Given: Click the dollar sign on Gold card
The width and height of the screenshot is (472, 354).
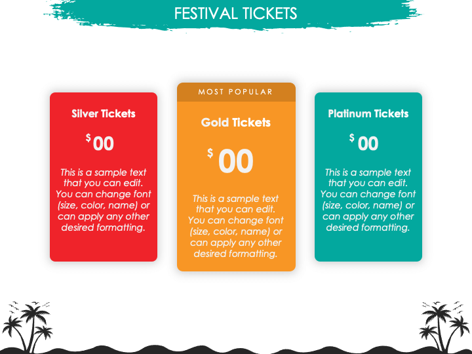Looking at the screenshot, I should pos(210,153).
